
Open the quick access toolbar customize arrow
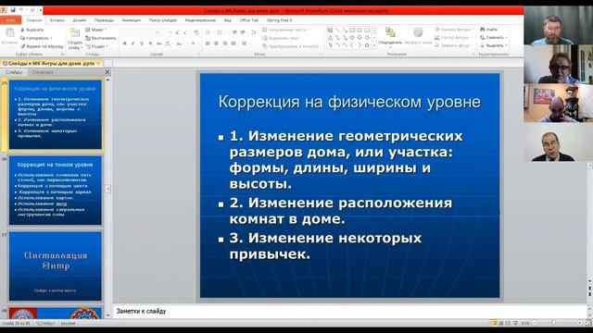click(x=41, y=10)
